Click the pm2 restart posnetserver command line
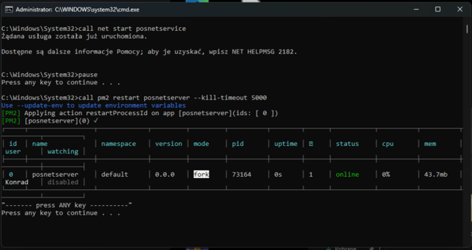Image resolution: width=472 pixels, height=250 pixels. [134, 98]
